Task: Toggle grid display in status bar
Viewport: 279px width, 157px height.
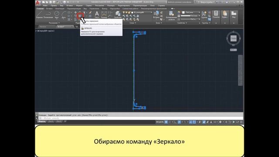Action: click(x=166, y=122)
